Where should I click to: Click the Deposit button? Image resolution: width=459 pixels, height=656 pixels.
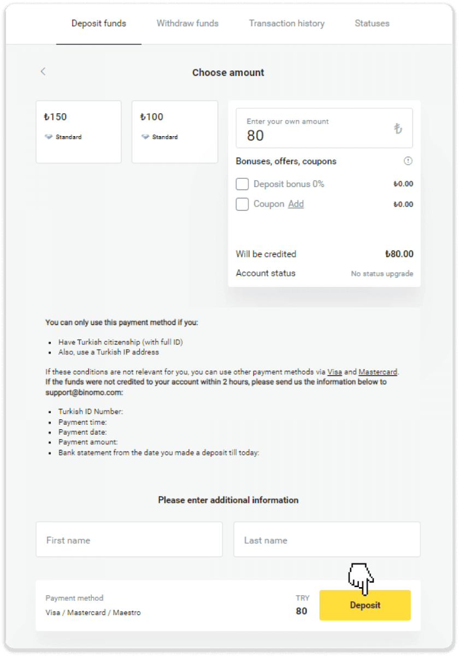coord(364,605)
